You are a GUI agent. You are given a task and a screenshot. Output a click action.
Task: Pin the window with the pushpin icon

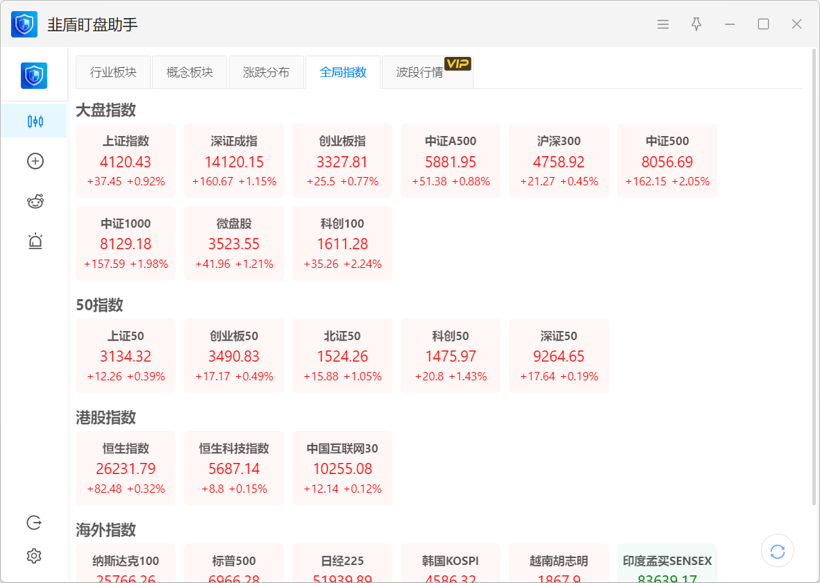coord(696,24)
